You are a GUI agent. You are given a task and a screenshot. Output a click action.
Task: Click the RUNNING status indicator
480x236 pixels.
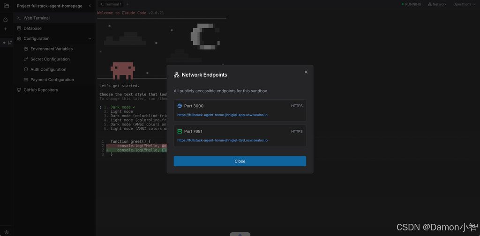point(412,4)
